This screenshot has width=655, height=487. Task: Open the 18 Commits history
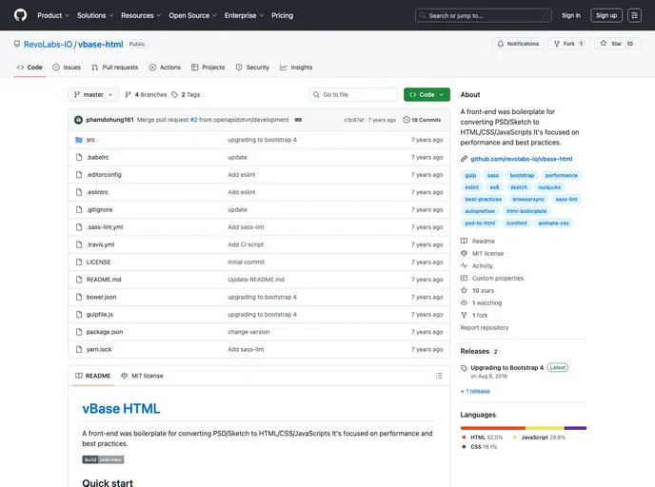(422, 120)
